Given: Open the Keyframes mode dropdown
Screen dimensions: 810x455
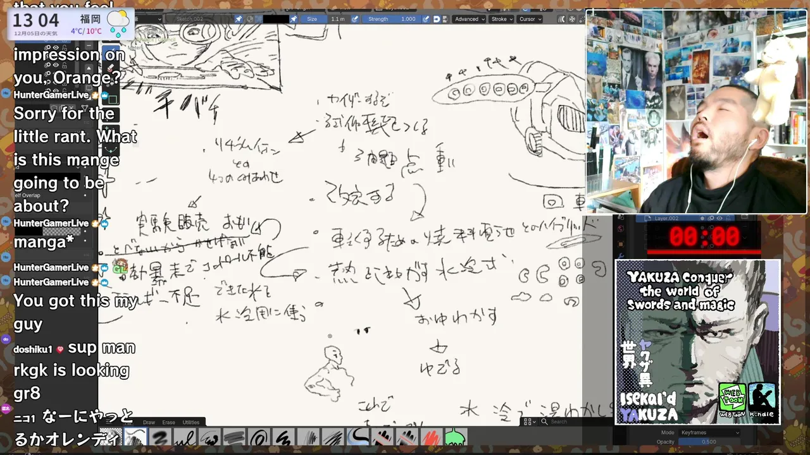Looking at the screenshot, I should click(709, 433).
